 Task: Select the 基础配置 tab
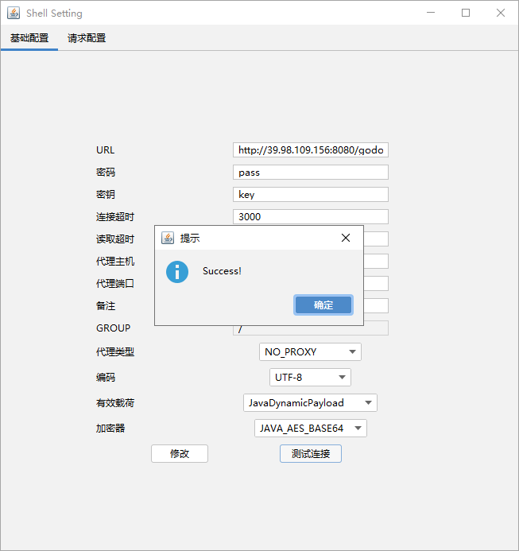tap(29, 38)
